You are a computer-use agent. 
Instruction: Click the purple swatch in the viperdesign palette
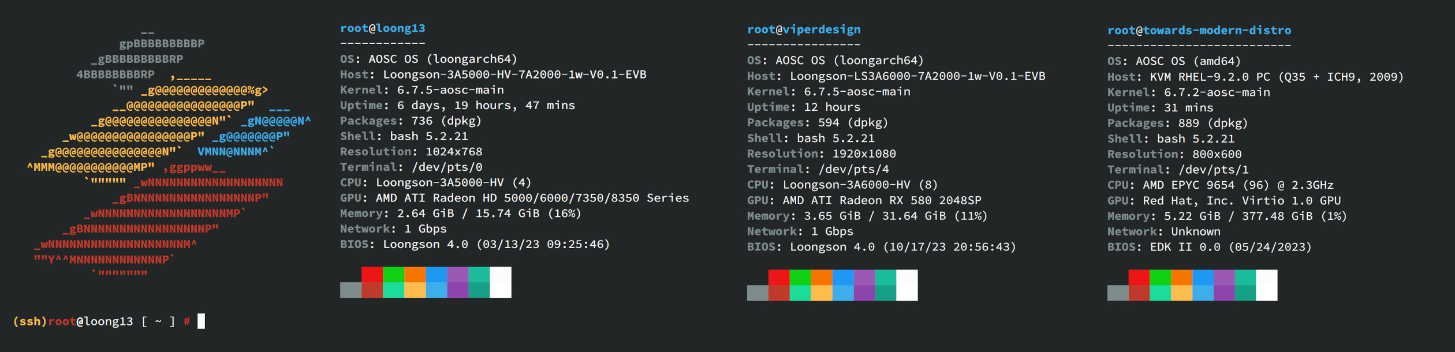point(864,278)
